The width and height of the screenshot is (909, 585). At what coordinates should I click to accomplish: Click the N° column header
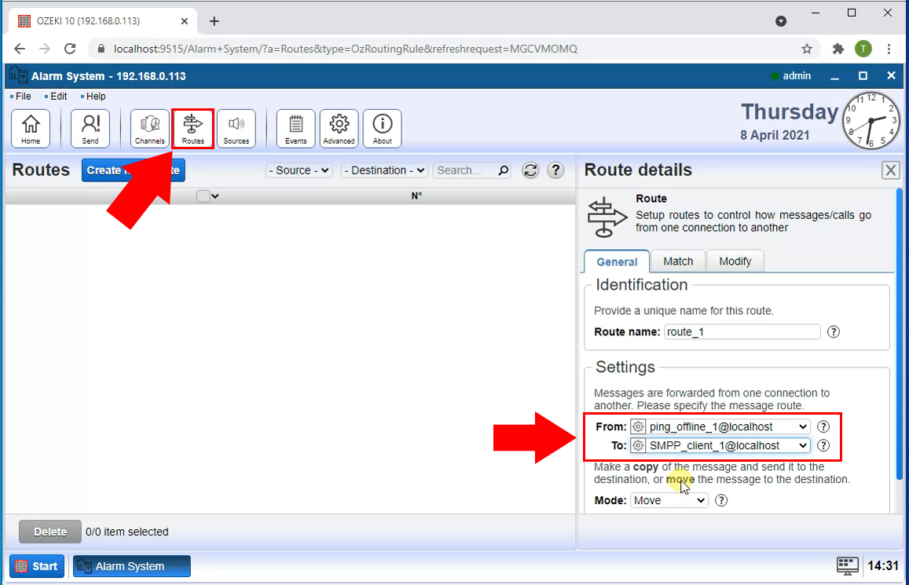416,196
